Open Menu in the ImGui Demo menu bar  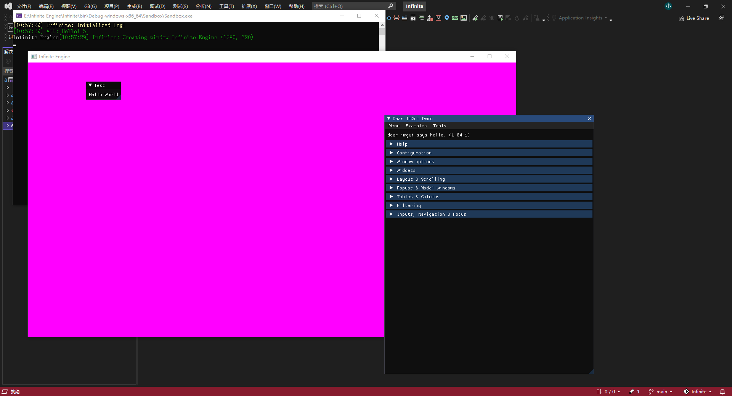(x=394, y=126)
